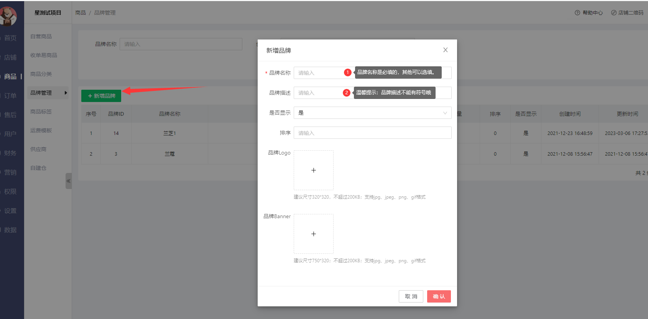Click the green 新增品牌 button
The image size is (648, 319).
click(101, 96)
